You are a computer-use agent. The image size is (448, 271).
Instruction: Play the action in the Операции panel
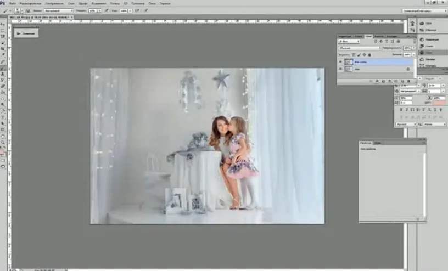[18, 33]
